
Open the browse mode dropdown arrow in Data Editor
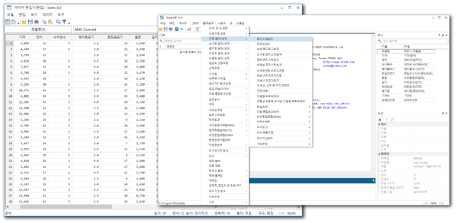(18, 22)
